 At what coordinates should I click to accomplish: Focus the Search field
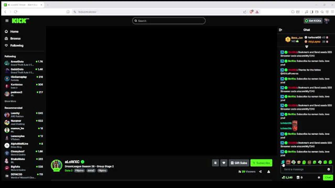tap(169, 21)
